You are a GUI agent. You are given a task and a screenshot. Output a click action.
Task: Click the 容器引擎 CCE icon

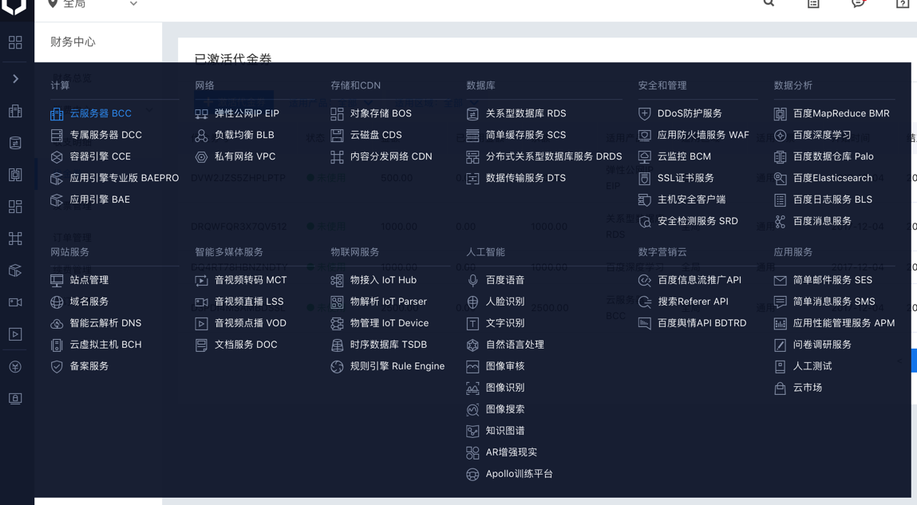click(x=57, y=157)
